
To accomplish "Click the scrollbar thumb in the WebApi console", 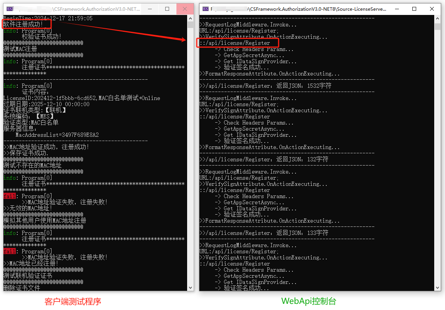I will coord(437,26).
